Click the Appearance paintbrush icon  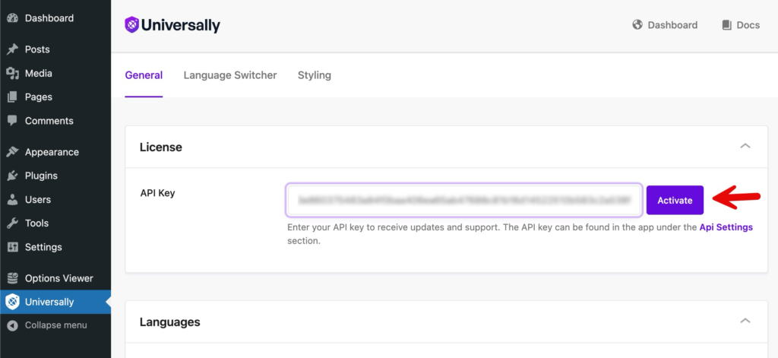[x=12, y=152]
